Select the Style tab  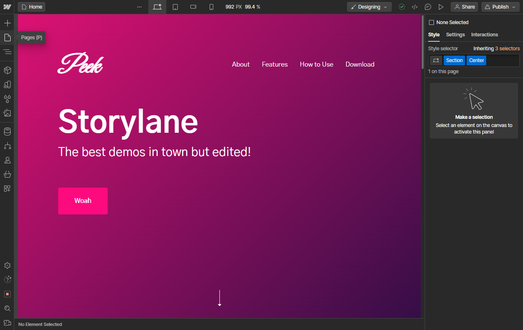[434, 35]
